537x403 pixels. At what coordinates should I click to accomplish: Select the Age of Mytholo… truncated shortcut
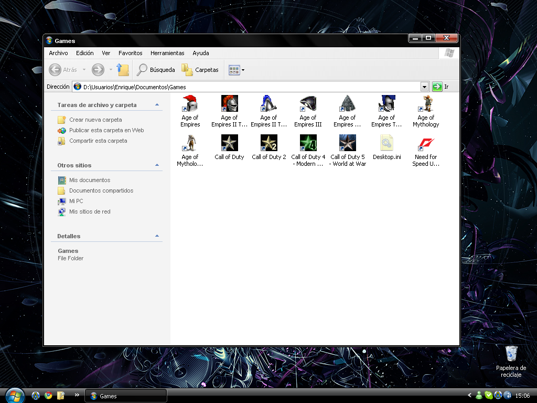(190, 151)
